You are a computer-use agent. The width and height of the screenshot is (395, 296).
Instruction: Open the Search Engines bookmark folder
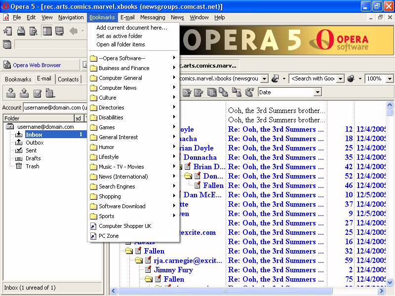133,186
